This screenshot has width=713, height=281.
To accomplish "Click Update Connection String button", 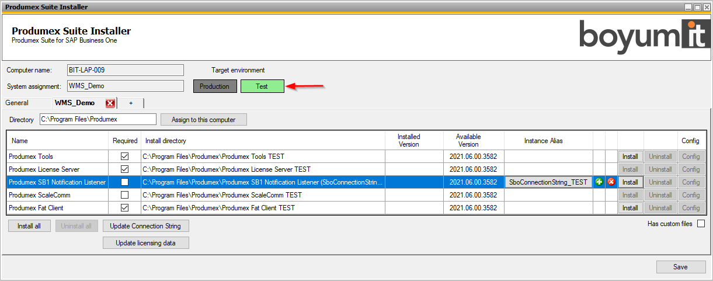I will click(145, 226).
